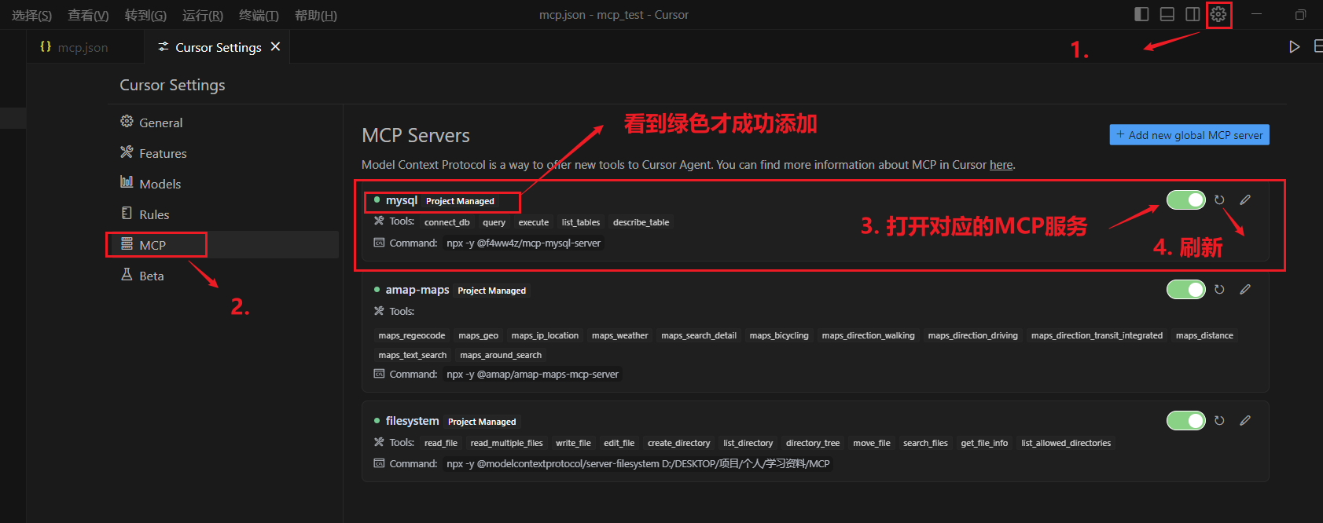Image resolution: width=1323 pixels, height=523 pixels.
Task: Close the Cursor Settings tab
Action: 275,47
